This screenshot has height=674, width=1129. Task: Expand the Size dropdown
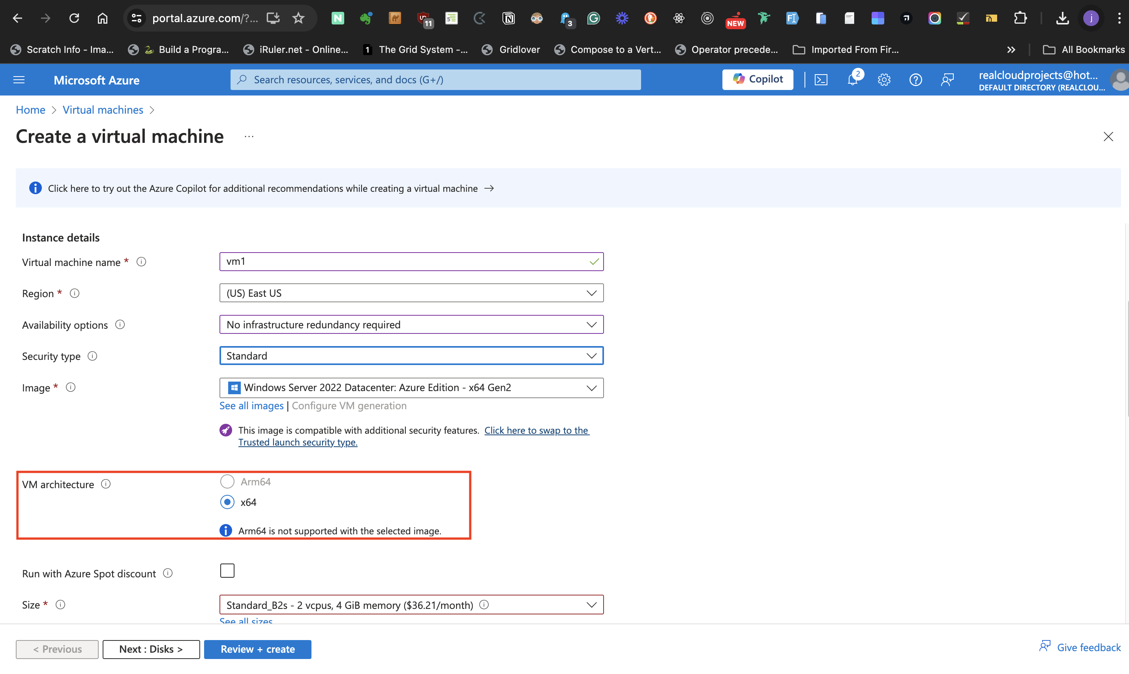click(411, 605)
